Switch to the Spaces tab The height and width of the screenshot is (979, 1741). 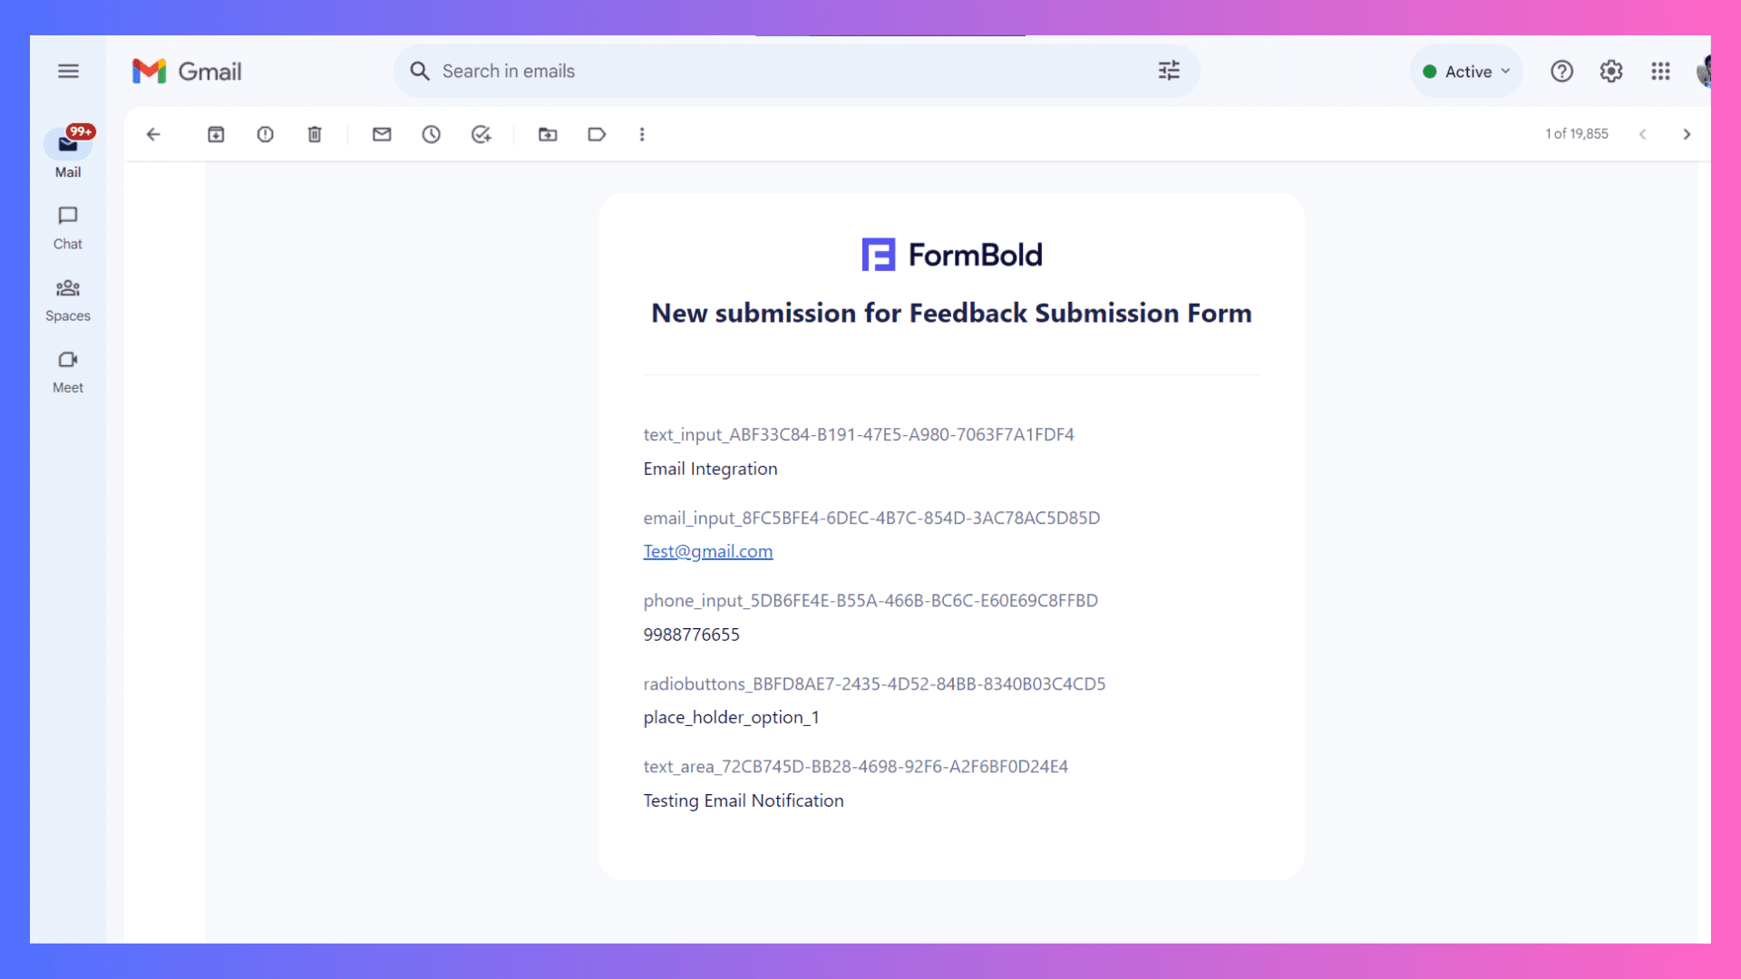tap(68, 299)
